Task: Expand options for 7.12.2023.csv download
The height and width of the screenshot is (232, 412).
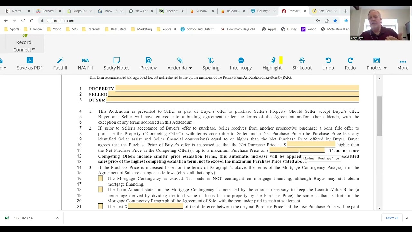Action: click(57, 218)
